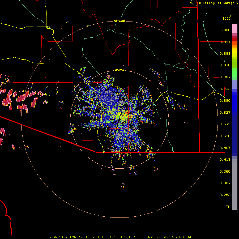Click the [CC] legend unit label
This screenshot has height=239, width=239.
click(x=227, y=18)
